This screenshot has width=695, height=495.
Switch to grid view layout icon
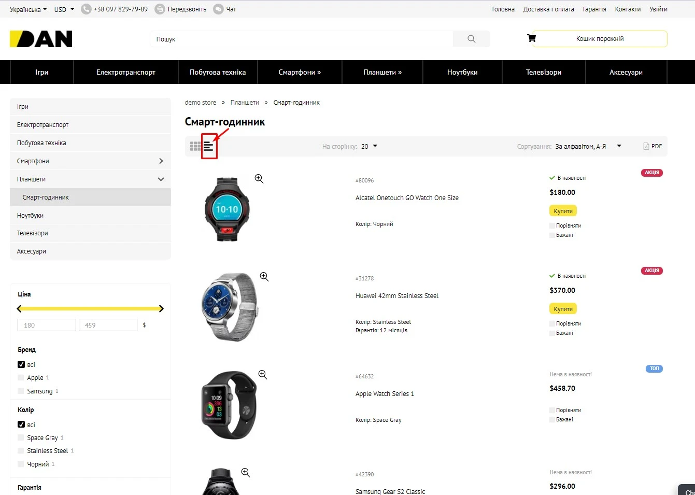coord(195,146)
